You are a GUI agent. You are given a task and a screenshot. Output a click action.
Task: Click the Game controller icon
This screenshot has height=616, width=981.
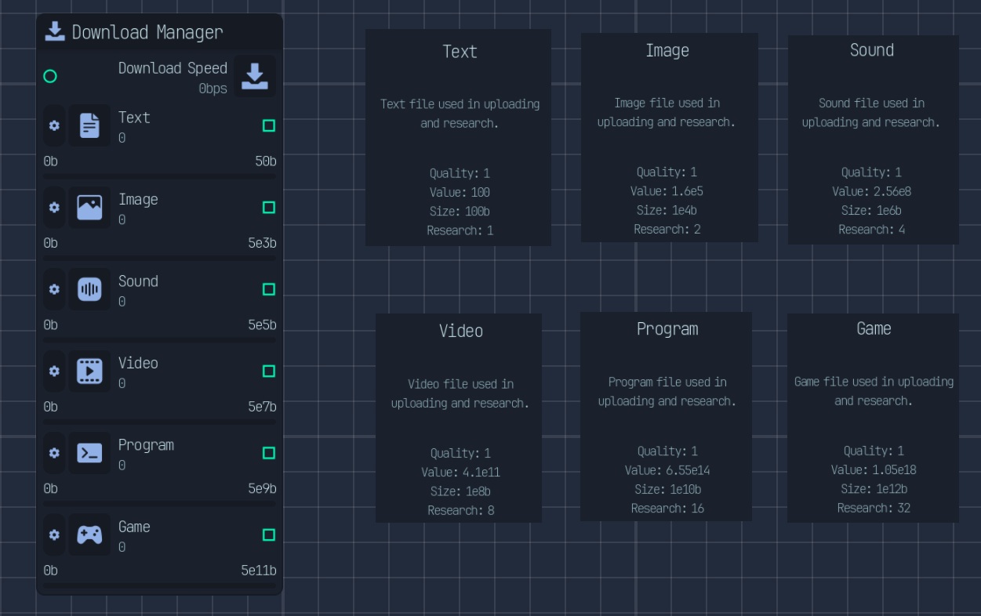(89, 534)
